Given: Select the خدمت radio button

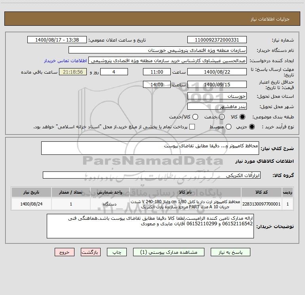Looking at the screenshot, I should click(x=222, y=117).
